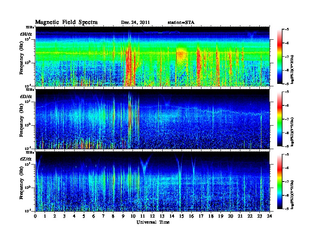Click hour "19" on the time axis
This screenshot has height=248, width=321.
tap(220, 216)
